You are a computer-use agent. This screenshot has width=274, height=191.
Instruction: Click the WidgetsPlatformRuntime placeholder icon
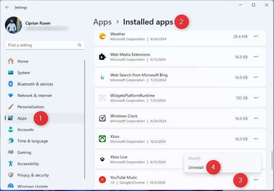[102, 98]
